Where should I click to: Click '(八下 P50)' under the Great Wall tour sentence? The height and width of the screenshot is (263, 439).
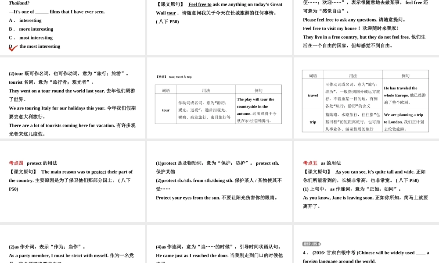click(167, 22)
